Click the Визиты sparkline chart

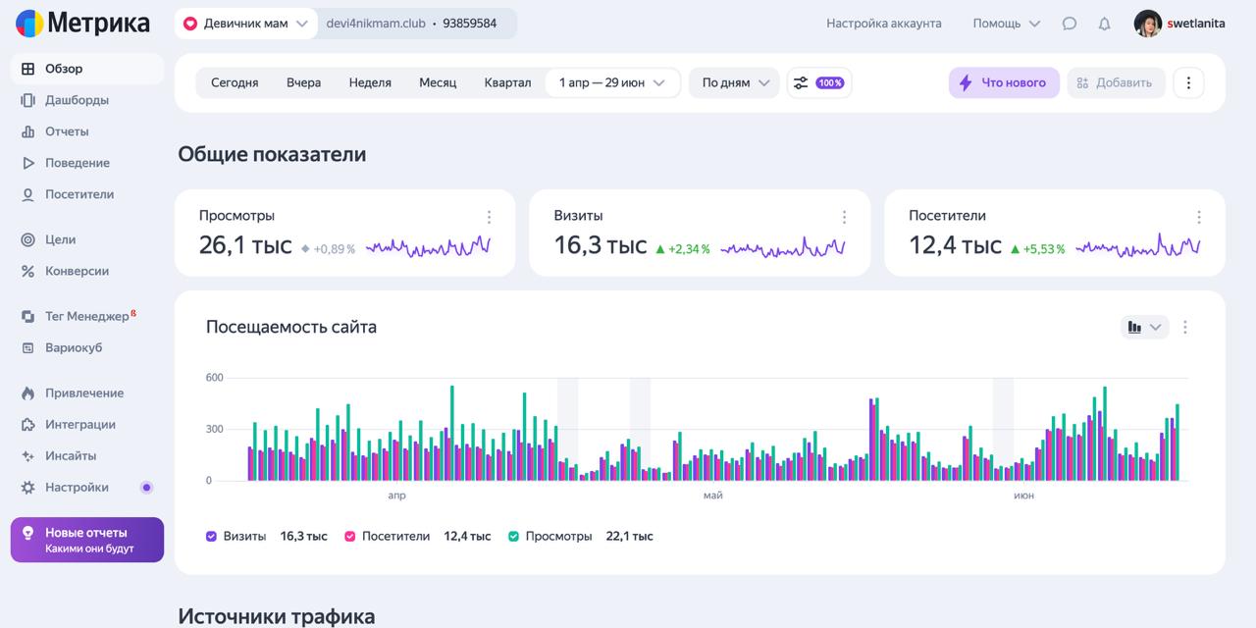(x=783, y=246)
